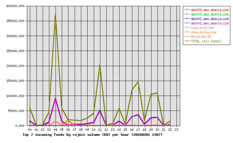The image size is (233, 143).
Task: Click the green line marker for abo003
Action: click(x=187, y=14)
